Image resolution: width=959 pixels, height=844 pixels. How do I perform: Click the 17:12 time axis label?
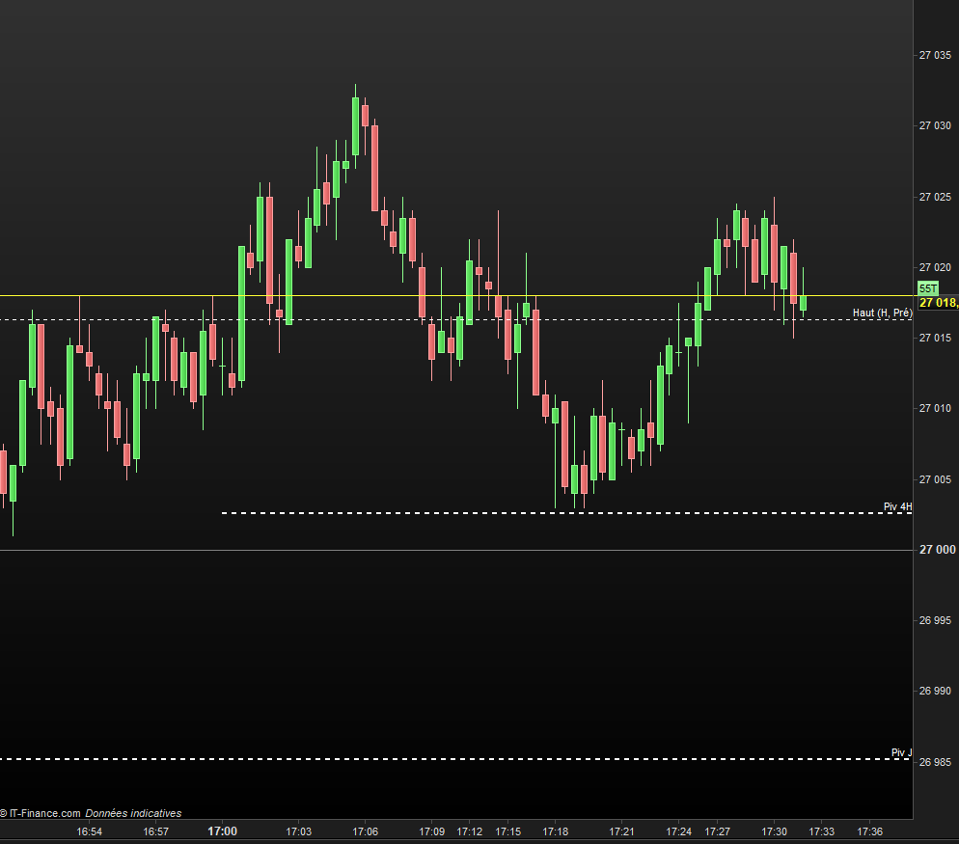470,831
